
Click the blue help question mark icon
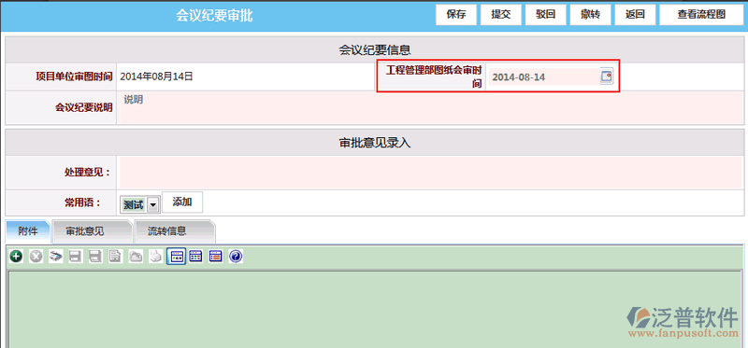(x=236, y=258)
